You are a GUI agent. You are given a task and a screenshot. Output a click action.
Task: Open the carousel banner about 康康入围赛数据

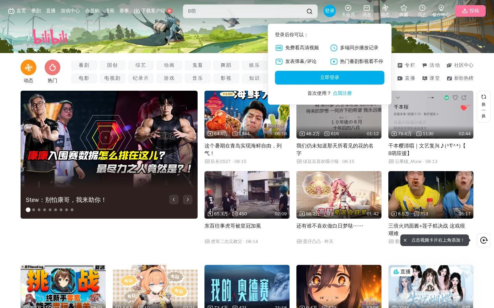(109, 155)
